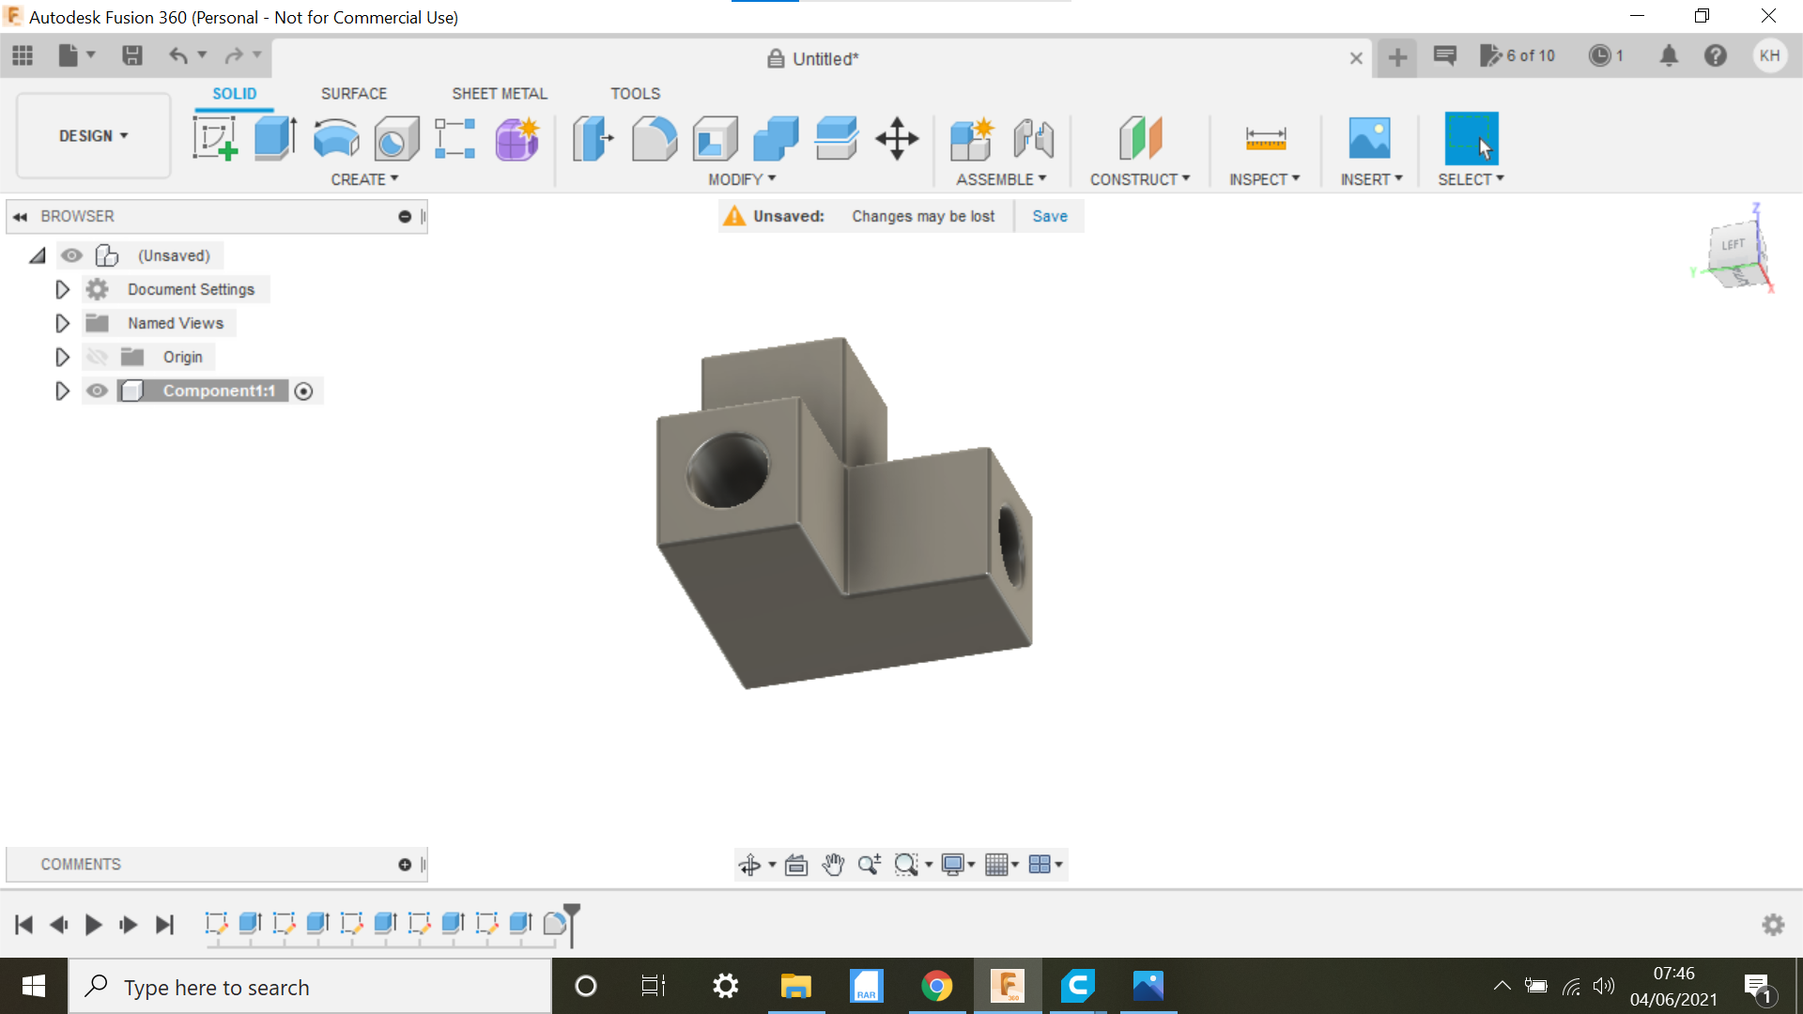Activate the Shell tool

(x=716, y=138)
